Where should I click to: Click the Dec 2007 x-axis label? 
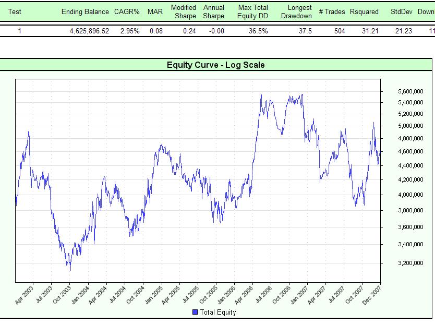pyautogui.click(x=372, y=295)
